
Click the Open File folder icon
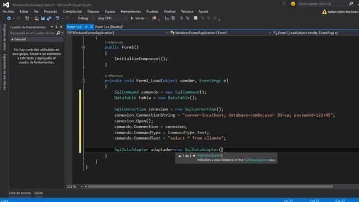click(36, 19)
